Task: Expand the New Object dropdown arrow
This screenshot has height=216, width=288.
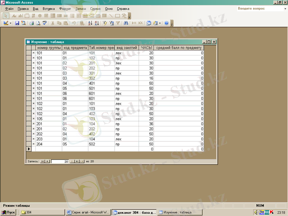Action: pyautogui.click(x=160, y=23)
